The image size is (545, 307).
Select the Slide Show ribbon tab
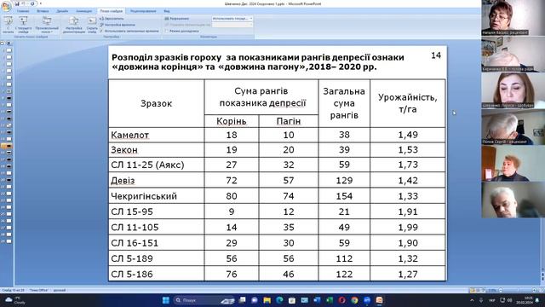(x=112, y=11)
